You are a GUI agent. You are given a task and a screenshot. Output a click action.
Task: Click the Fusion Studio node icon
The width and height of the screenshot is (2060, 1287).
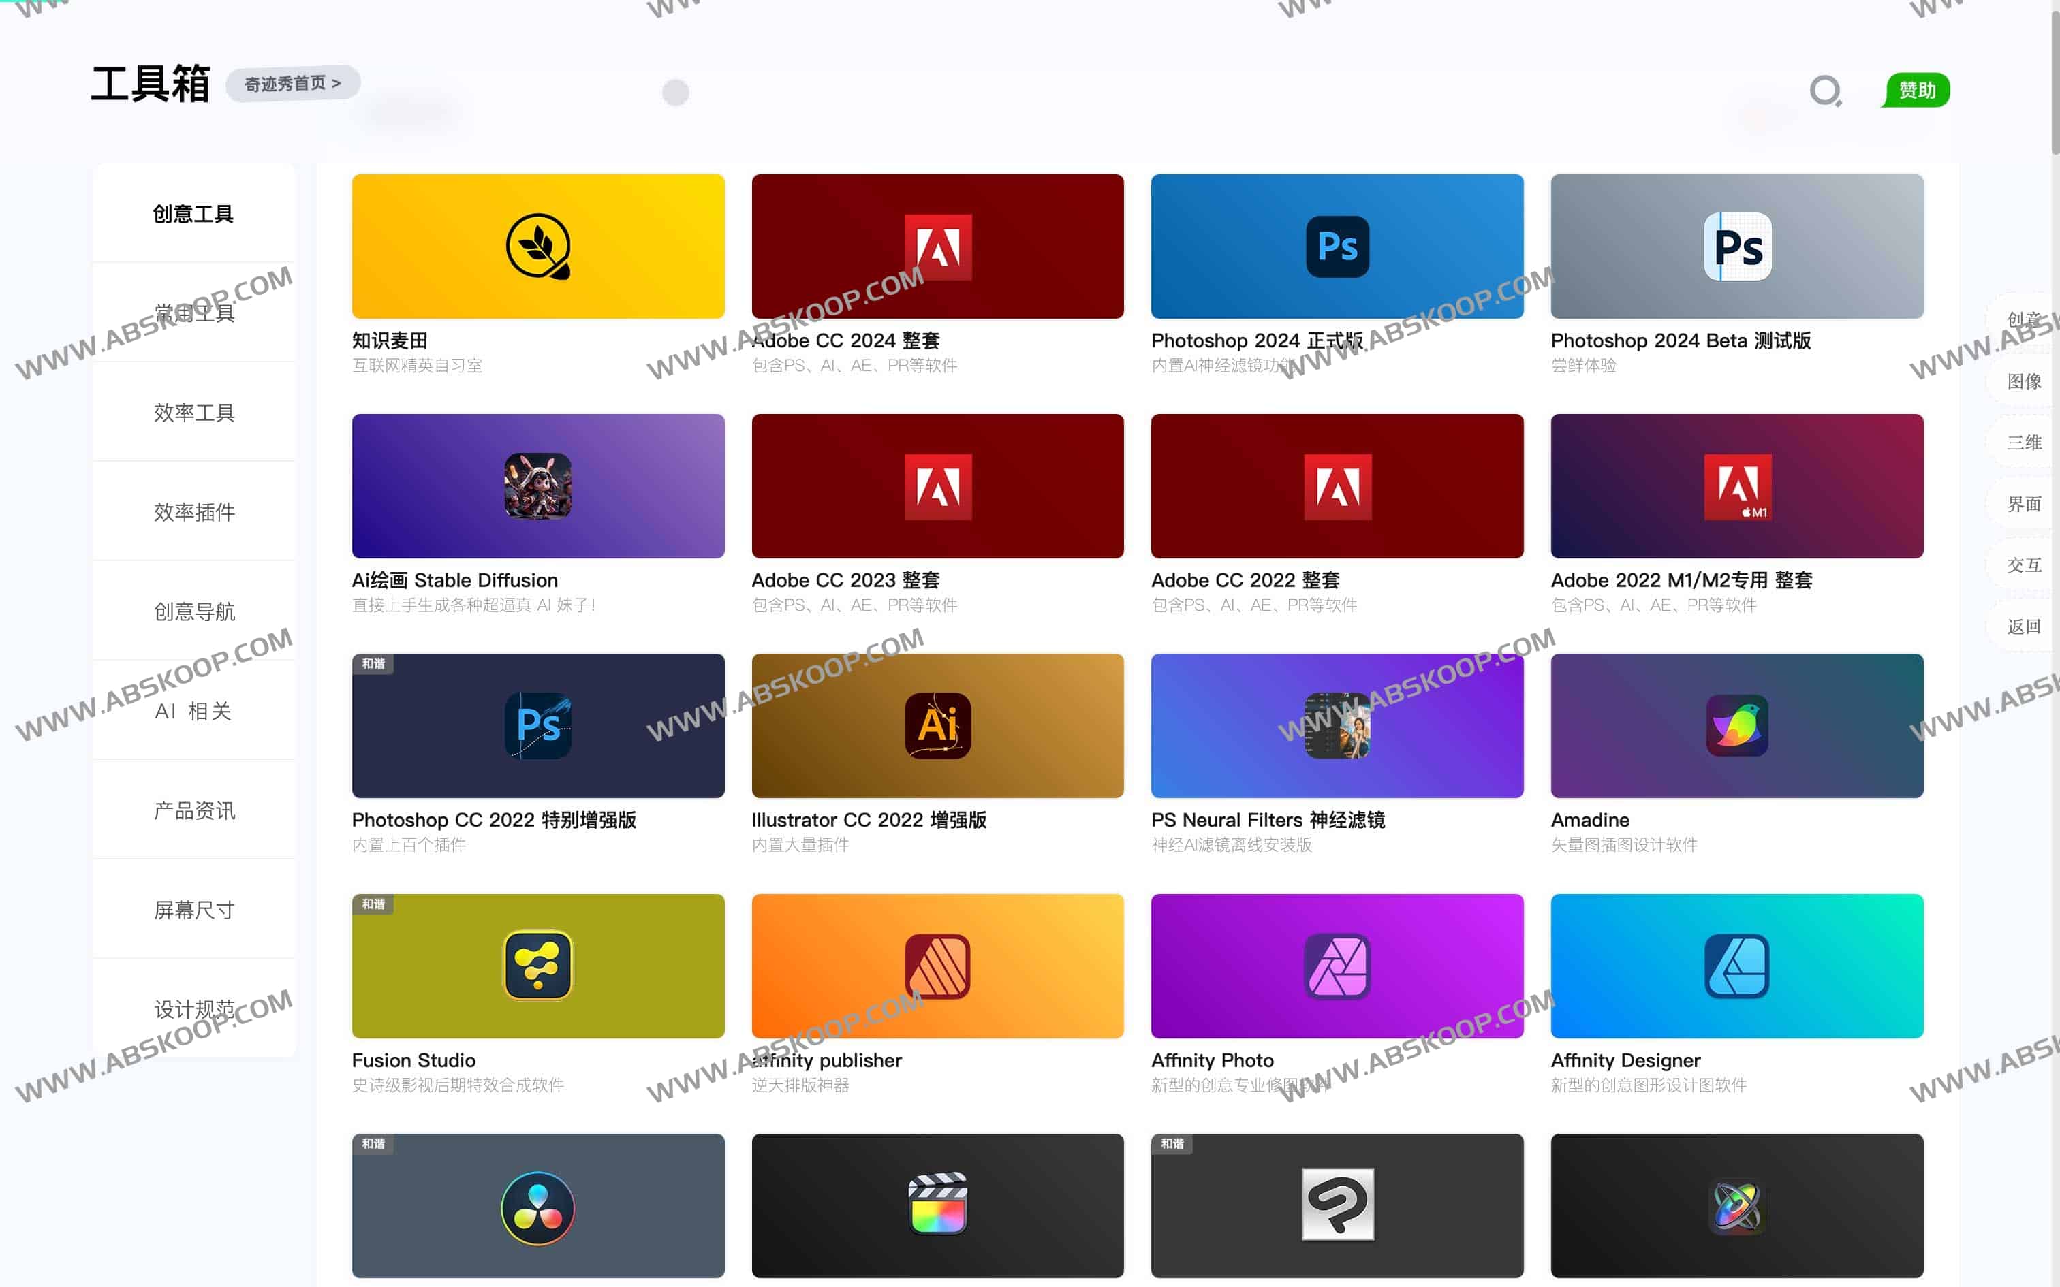click(x=538, y=966)
